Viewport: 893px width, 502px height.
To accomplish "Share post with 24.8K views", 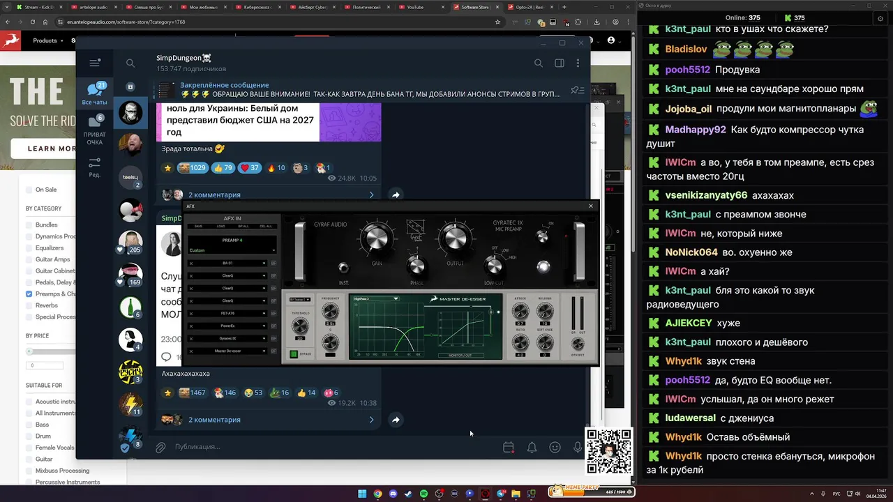I will click(396, 195).
